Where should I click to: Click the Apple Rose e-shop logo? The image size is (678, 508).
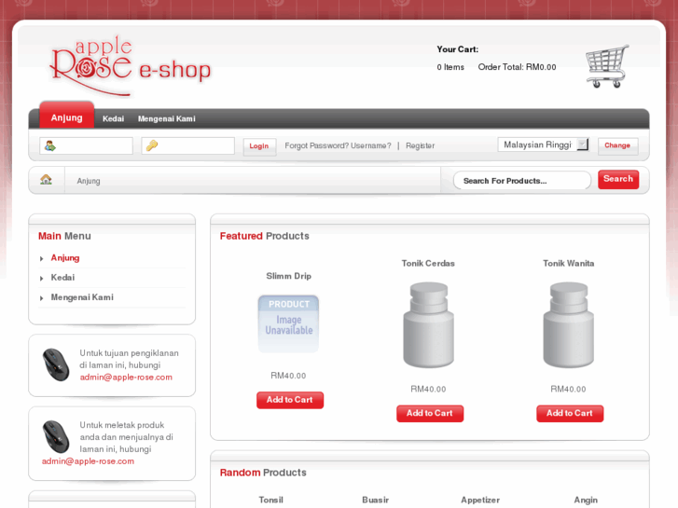coord(131,66)
